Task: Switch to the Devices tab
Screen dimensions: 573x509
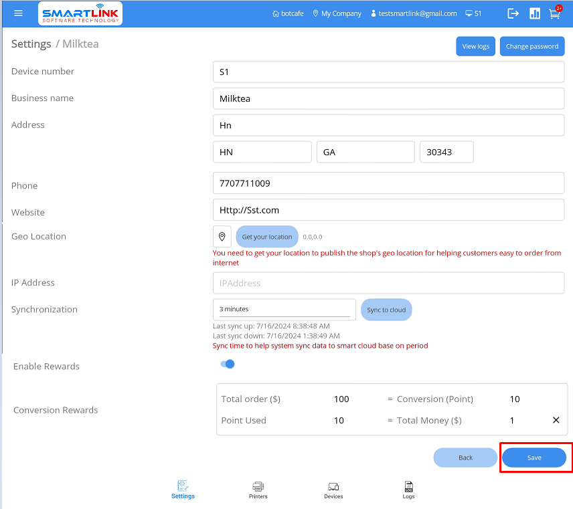Action: (333, 490)
